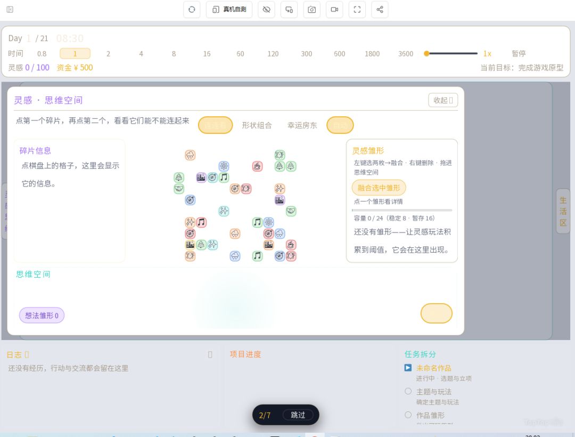Set time speed to 16
Image resolution: width=575 pixels, height=437 pixels.
point(207,54)
